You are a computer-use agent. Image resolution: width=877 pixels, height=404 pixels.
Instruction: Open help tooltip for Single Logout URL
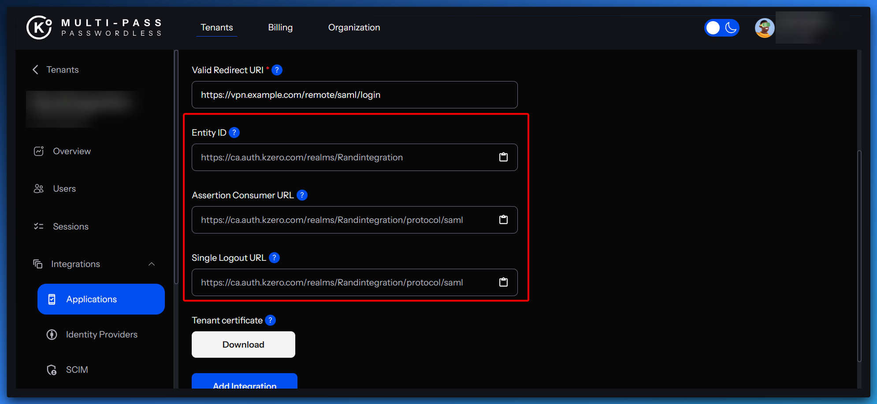[x=274, y=258]
